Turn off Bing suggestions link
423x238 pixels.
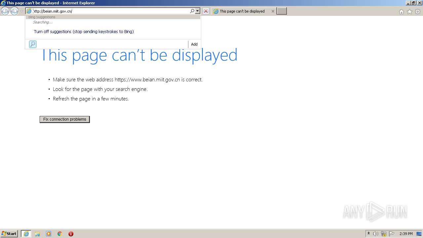pos(84,32)
